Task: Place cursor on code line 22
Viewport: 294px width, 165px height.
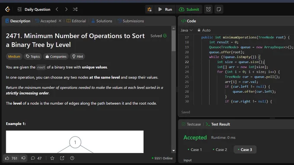Action: [241, 62]
